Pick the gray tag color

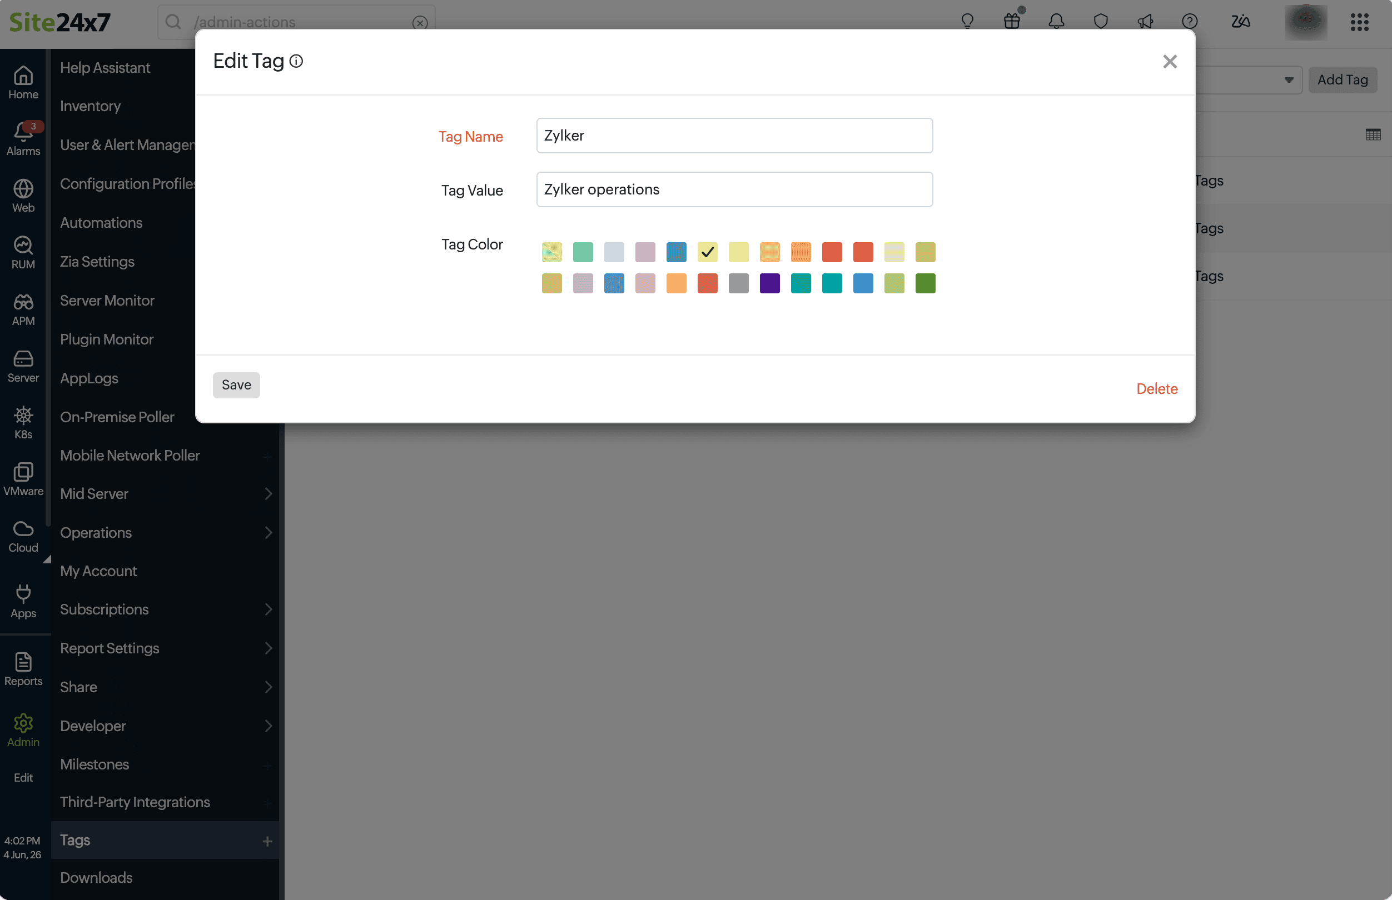point(738,283)
